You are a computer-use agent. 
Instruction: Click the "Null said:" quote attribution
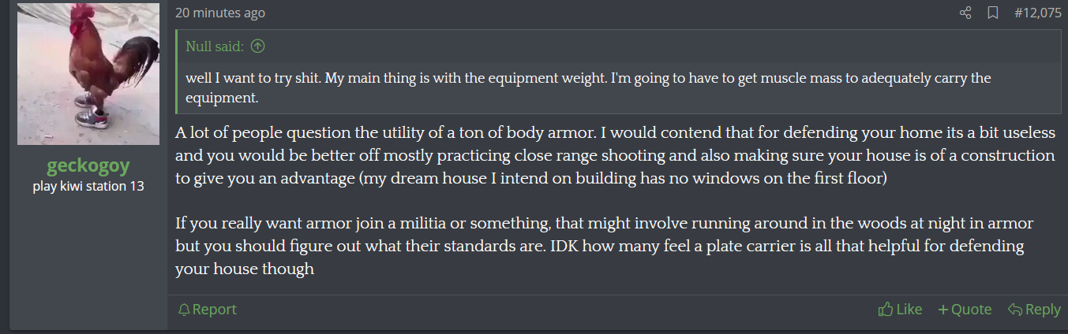pyautogui.click(x=215, y=46)
